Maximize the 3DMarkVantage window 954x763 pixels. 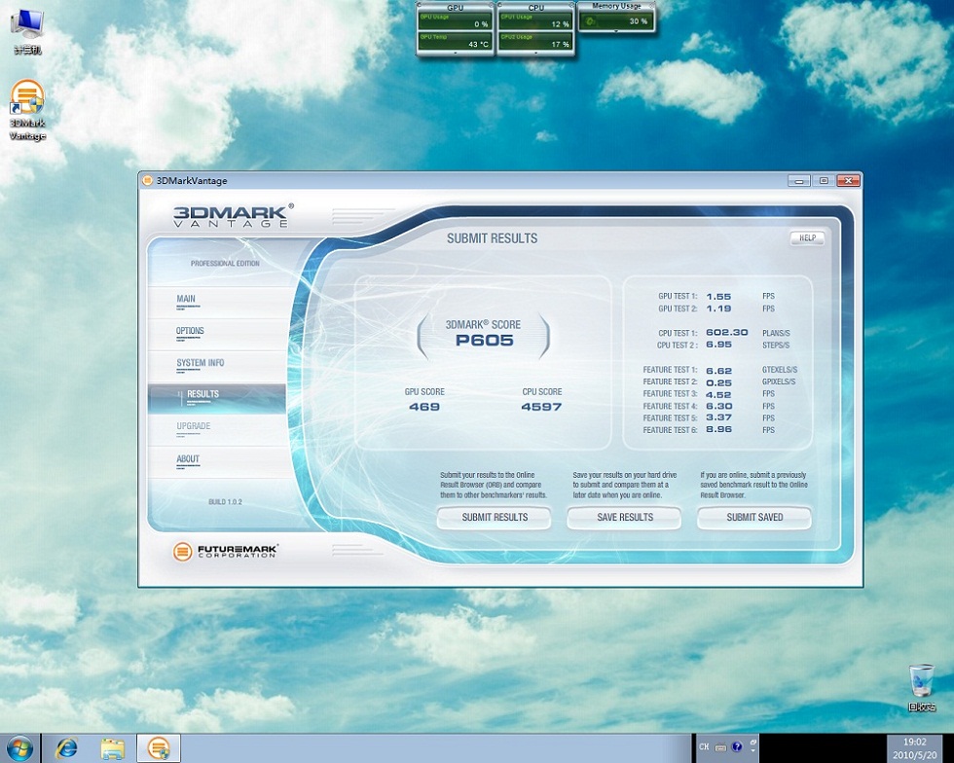click(824, 181)
